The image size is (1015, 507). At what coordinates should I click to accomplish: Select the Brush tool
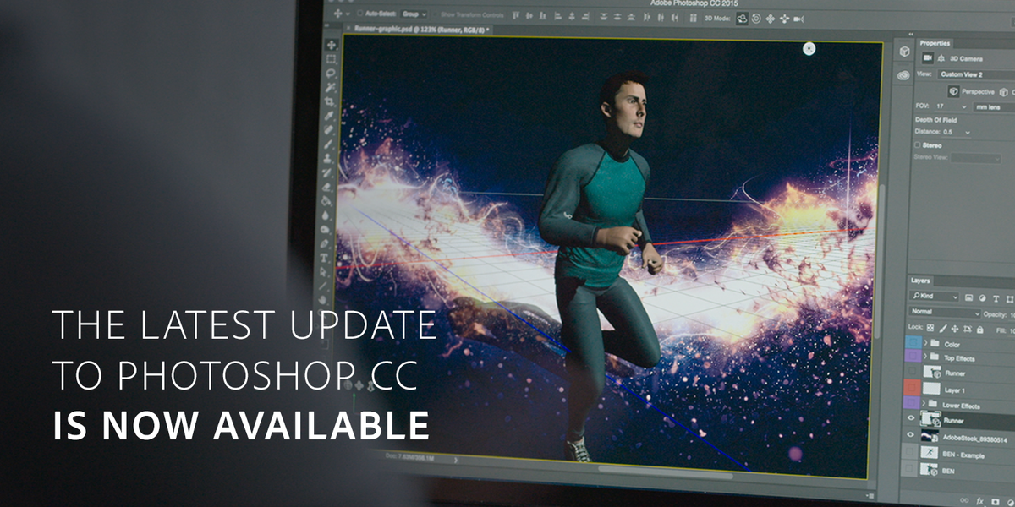tap(328, 144)
